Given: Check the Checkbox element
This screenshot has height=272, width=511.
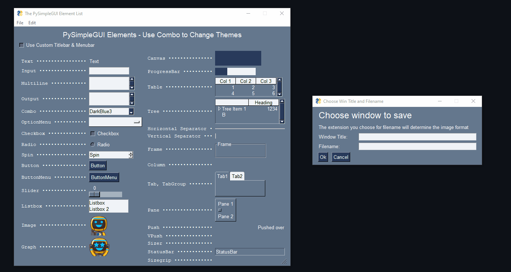Looking at the screenshot, I should coord(93,133).
